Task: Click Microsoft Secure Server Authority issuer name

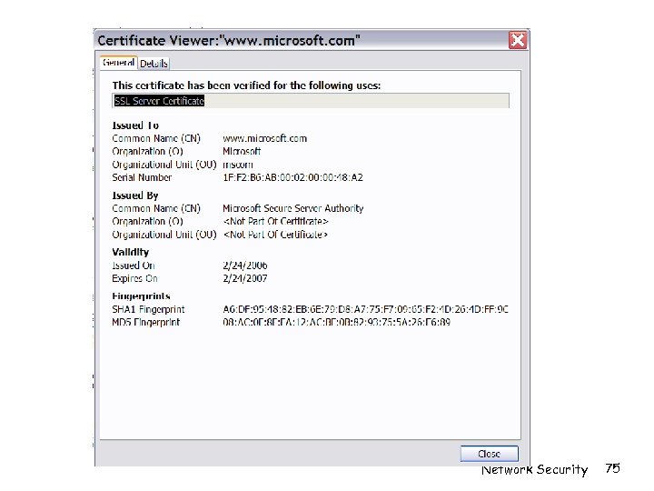Action: tap(293, 208)
